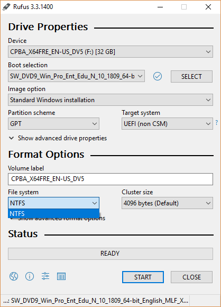Open the About information icon

click(x=30, y=276)
